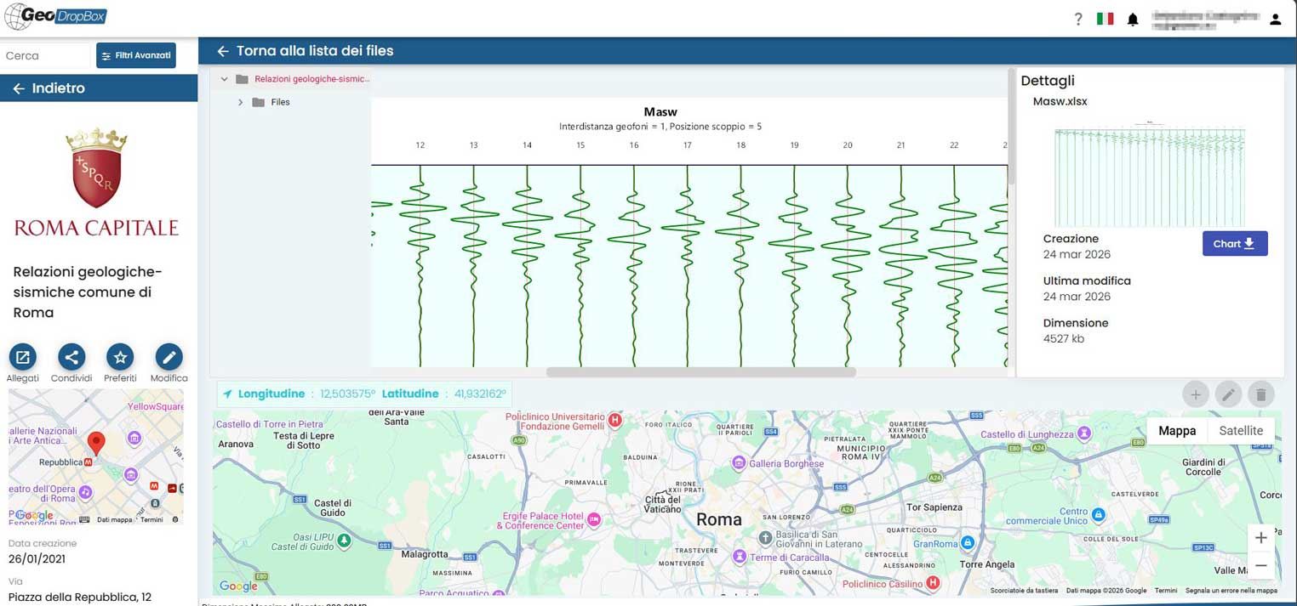Click the Condividi share icon

coord(71,357)
